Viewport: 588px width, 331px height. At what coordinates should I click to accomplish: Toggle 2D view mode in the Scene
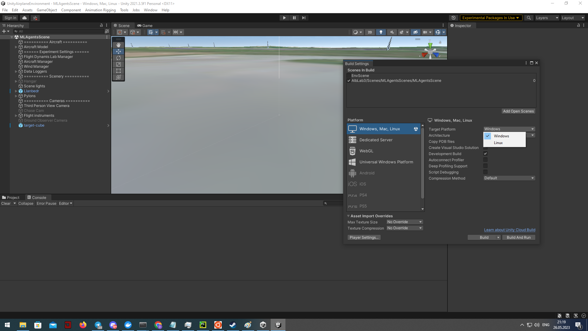(x=370, y=32)
